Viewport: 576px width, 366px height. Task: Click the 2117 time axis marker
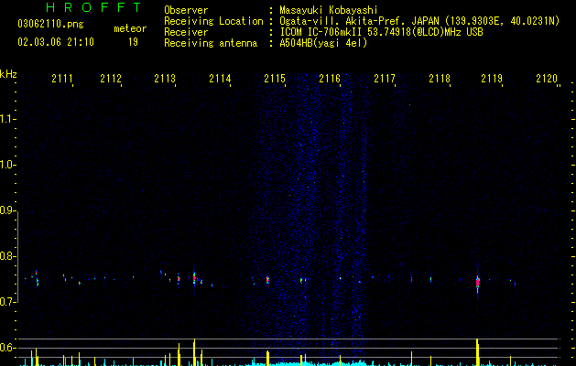[x=385, y=79]
